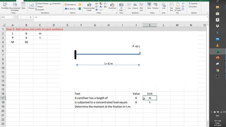The height and width of the screenshot is (127, 226).
Task: Insert a Table from the ribbon
Action: pos(23,6)
